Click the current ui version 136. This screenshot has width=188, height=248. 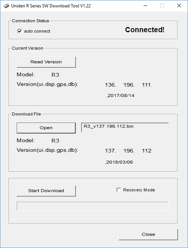point(110,85)
